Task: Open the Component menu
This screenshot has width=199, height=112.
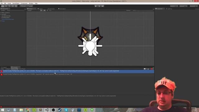Action: [x=24, y=3]
